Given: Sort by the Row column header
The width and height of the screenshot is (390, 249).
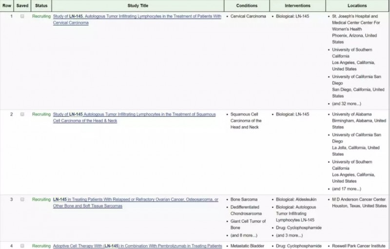Looking at the screenshot, I should pos(7,6).
